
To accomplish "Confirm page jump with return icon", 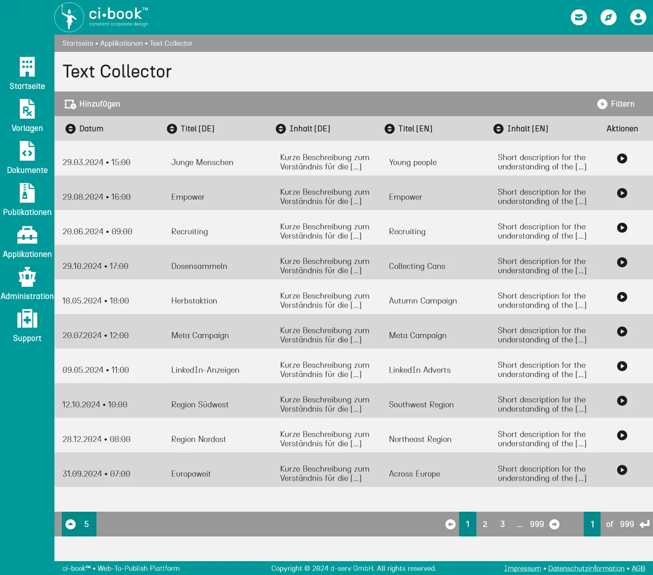I will [645, 524].
